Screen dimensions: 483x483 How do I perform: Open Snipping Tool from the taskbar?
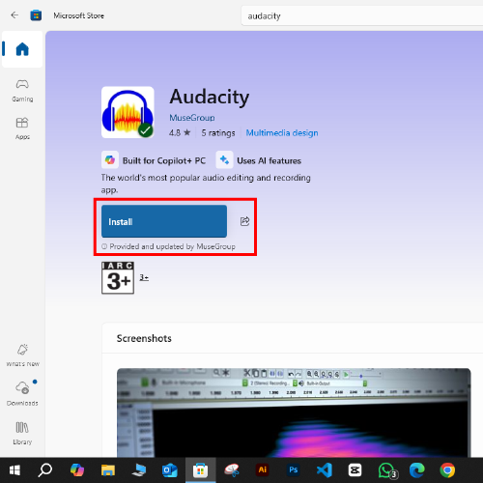[x=232, y=470]
